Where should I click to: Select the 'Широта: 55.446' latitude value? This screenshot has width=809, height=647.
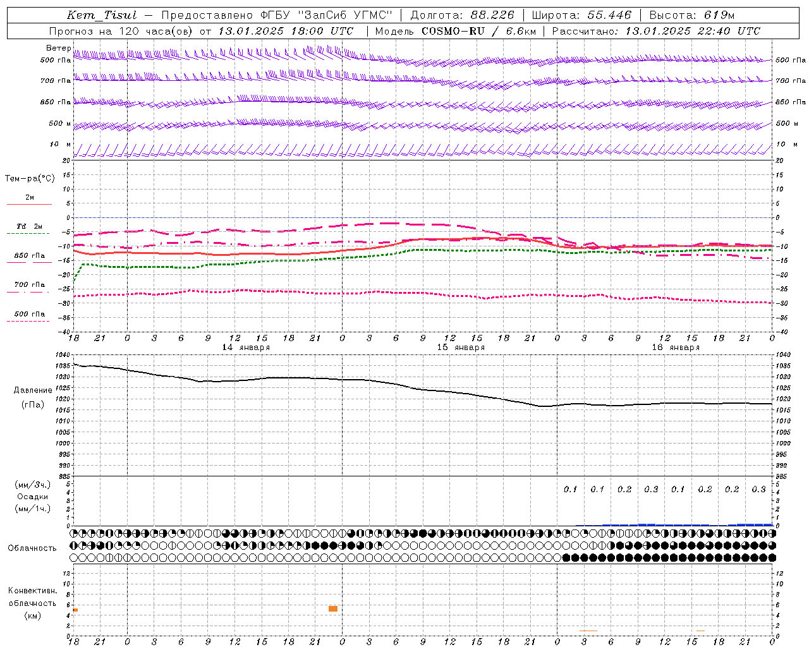581,15
